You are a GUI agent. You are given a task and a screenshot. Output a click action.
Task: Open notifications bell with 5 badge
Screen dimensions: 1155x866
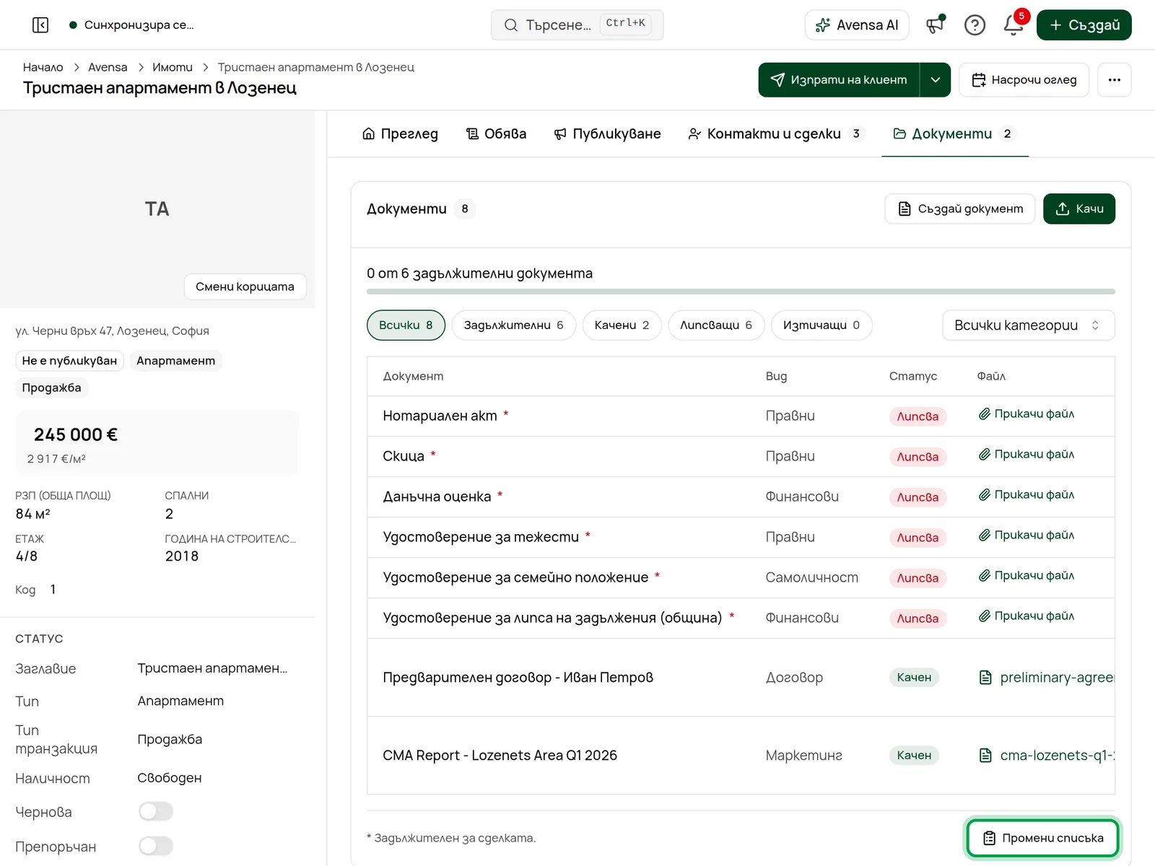[x=1014, y=25]
